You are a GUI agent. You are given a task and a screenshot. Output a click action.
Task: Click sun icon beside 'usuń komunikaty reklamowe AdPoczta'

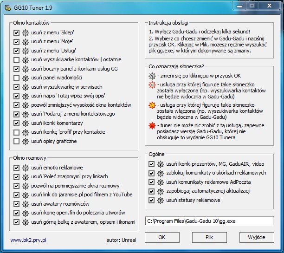pyautogui.click(x=161, y=182)
